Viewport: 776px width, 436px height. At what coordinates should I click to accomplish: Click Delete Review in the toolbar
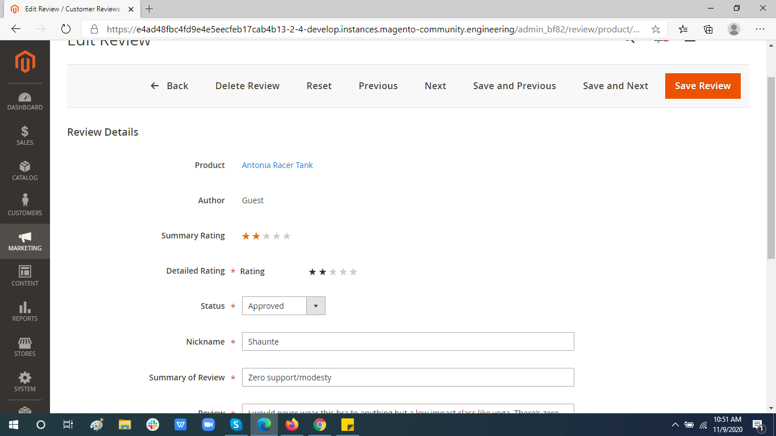coord(247,86)
